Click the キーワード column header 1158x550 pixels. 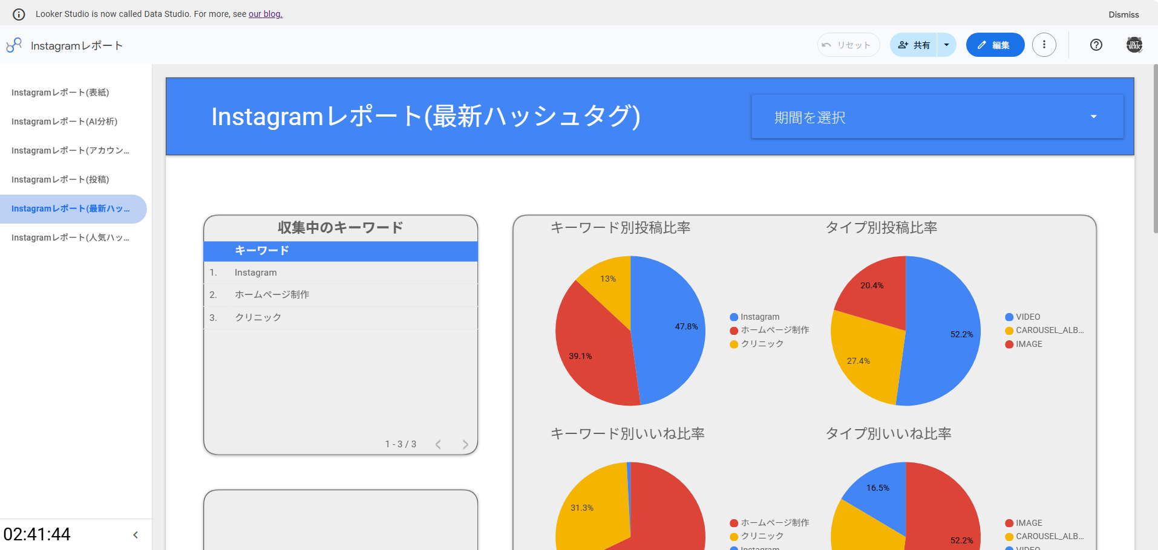262,250
